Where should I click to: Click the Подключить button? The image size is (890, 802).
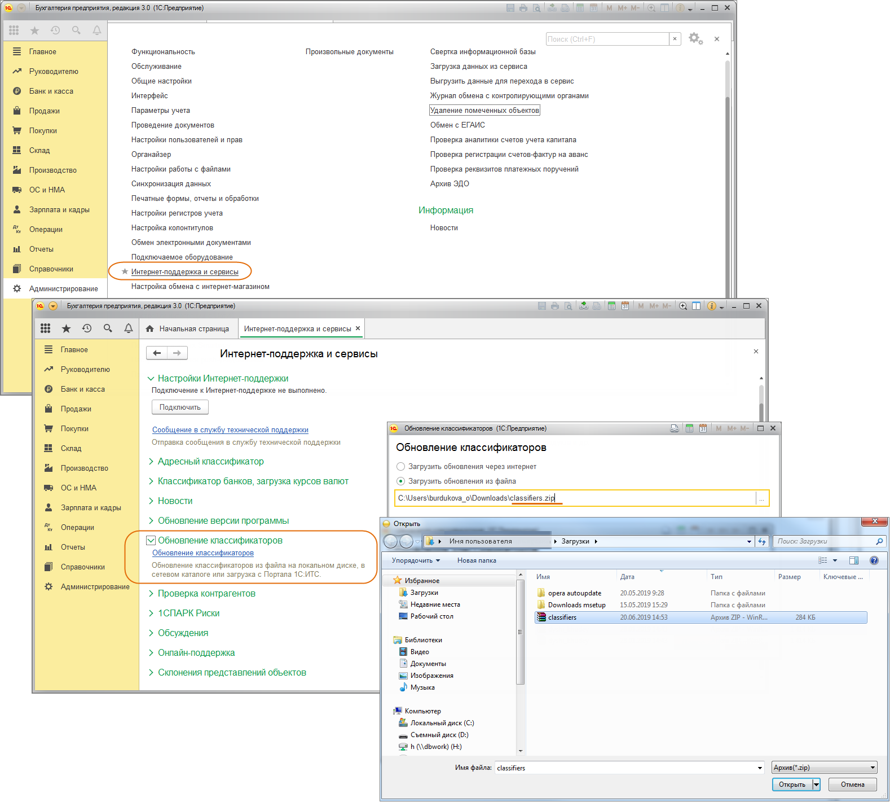[x=180, y=407]
